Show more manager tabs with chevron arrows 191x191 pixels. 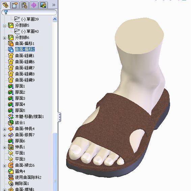[x=54, y=5]
